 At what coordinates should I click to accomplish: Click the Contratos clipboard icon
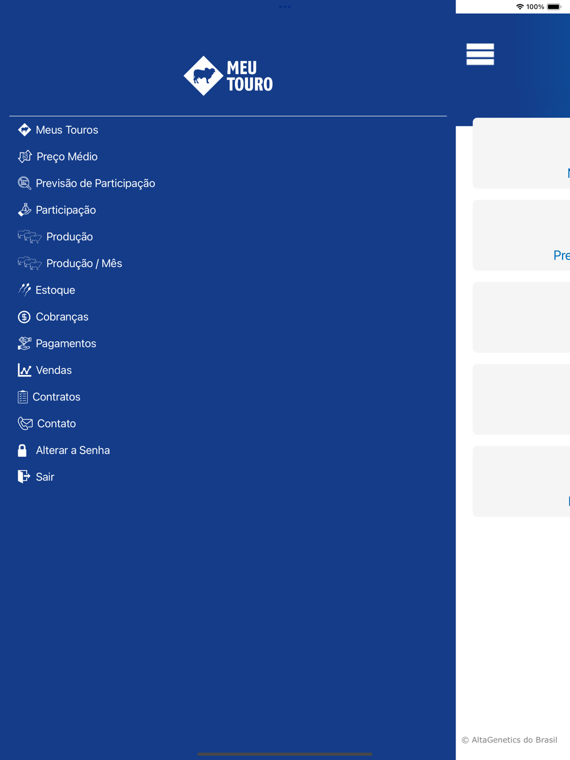pos(23,397)
